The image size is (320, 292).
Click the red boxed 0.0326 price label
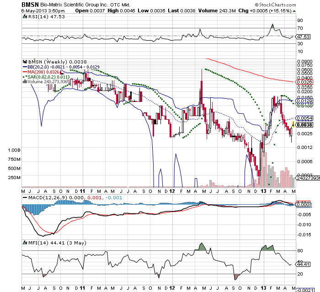click(304, 82)
